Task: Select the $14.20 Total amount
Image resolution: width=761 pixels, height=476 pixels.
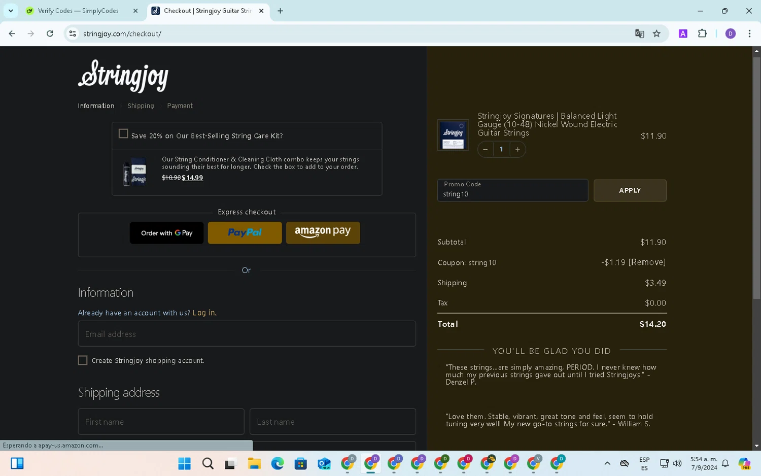Action: point(652,324)
